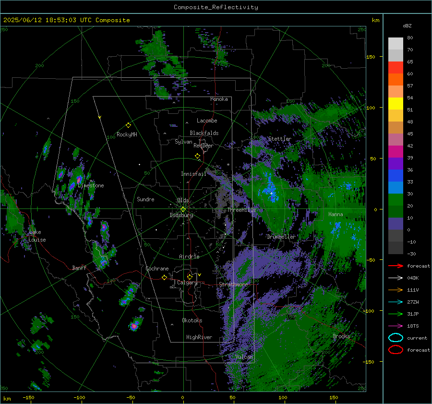This screenshot has width=432, height=404.
Task: Click the Sylvan label
Action: 183,142
